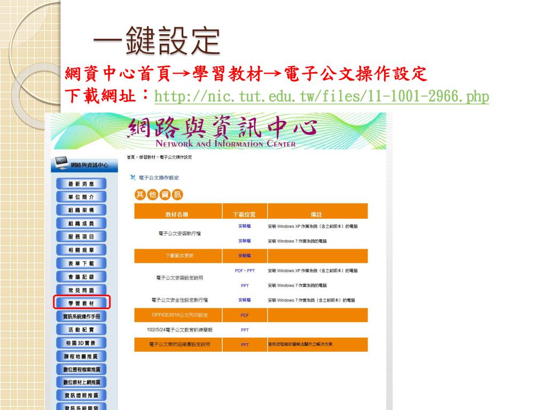547x410 pixels.
Task: Click the 網路與資訊中心 banner logo
Action: (223, 131)
